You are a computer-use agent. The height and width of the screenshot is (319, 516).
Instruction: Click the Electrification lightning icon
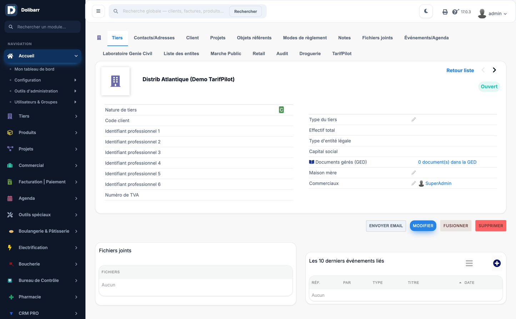pyautogui.click(x=10, y=248)
